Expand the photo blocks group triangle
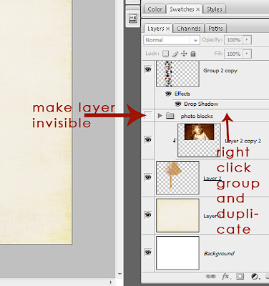Screen dimensions: 269x286 click(x=160, y=116)
